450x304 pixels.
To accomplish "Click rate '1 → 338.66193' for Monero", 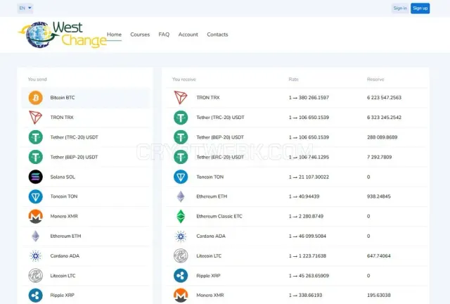I will (305, 296).
